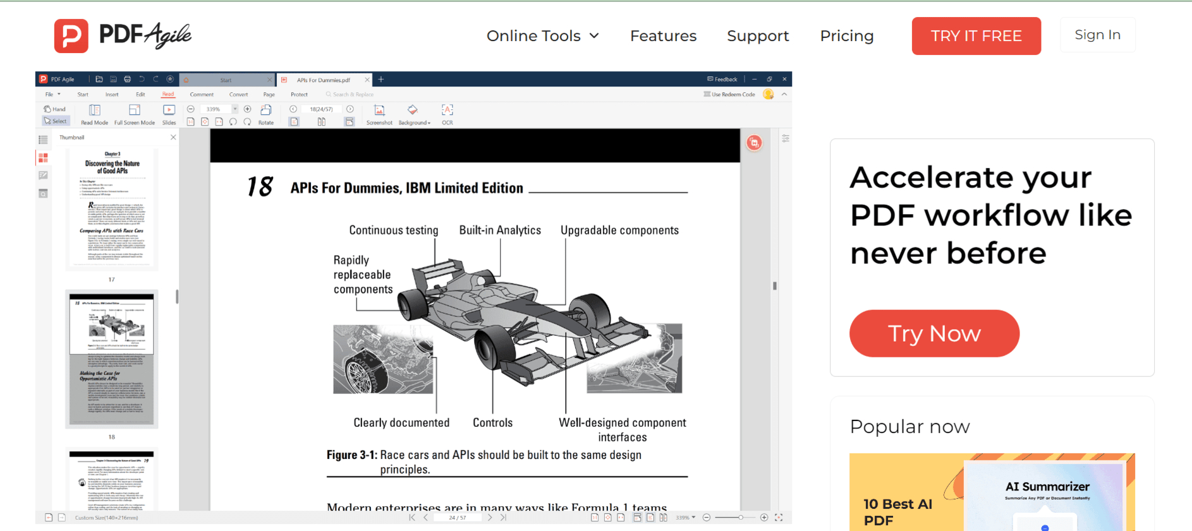Toggle continuous scrolling view in the Read ribbon
This screenshot has height=531, width=1192.
click(350, 122)
